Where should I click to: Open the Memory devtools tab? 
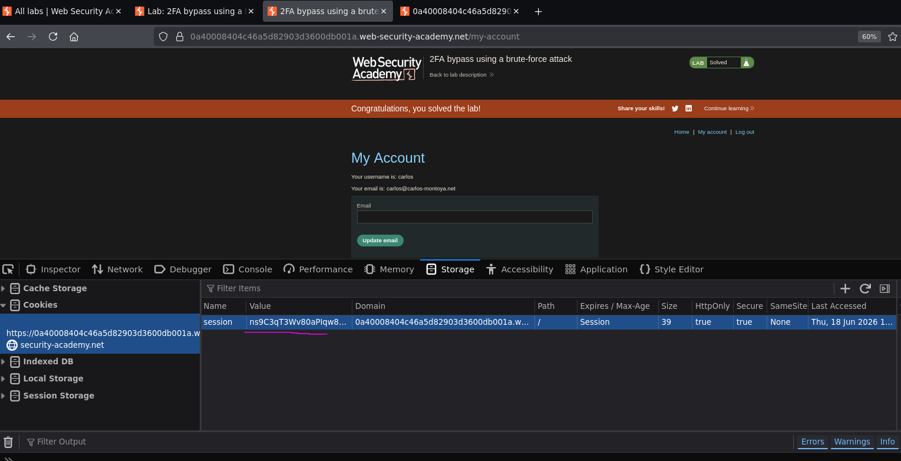[x=389, y=269]
